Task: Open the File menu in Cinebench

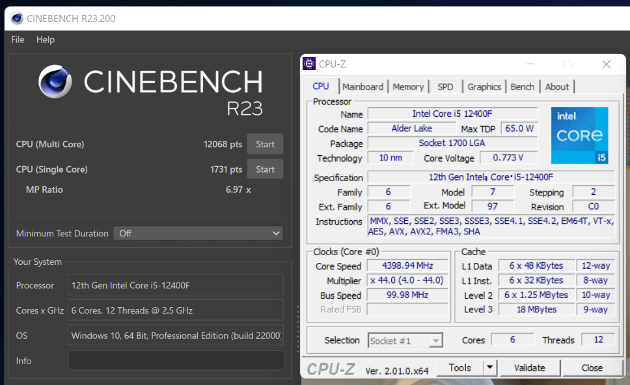Action: coord(18,40)
